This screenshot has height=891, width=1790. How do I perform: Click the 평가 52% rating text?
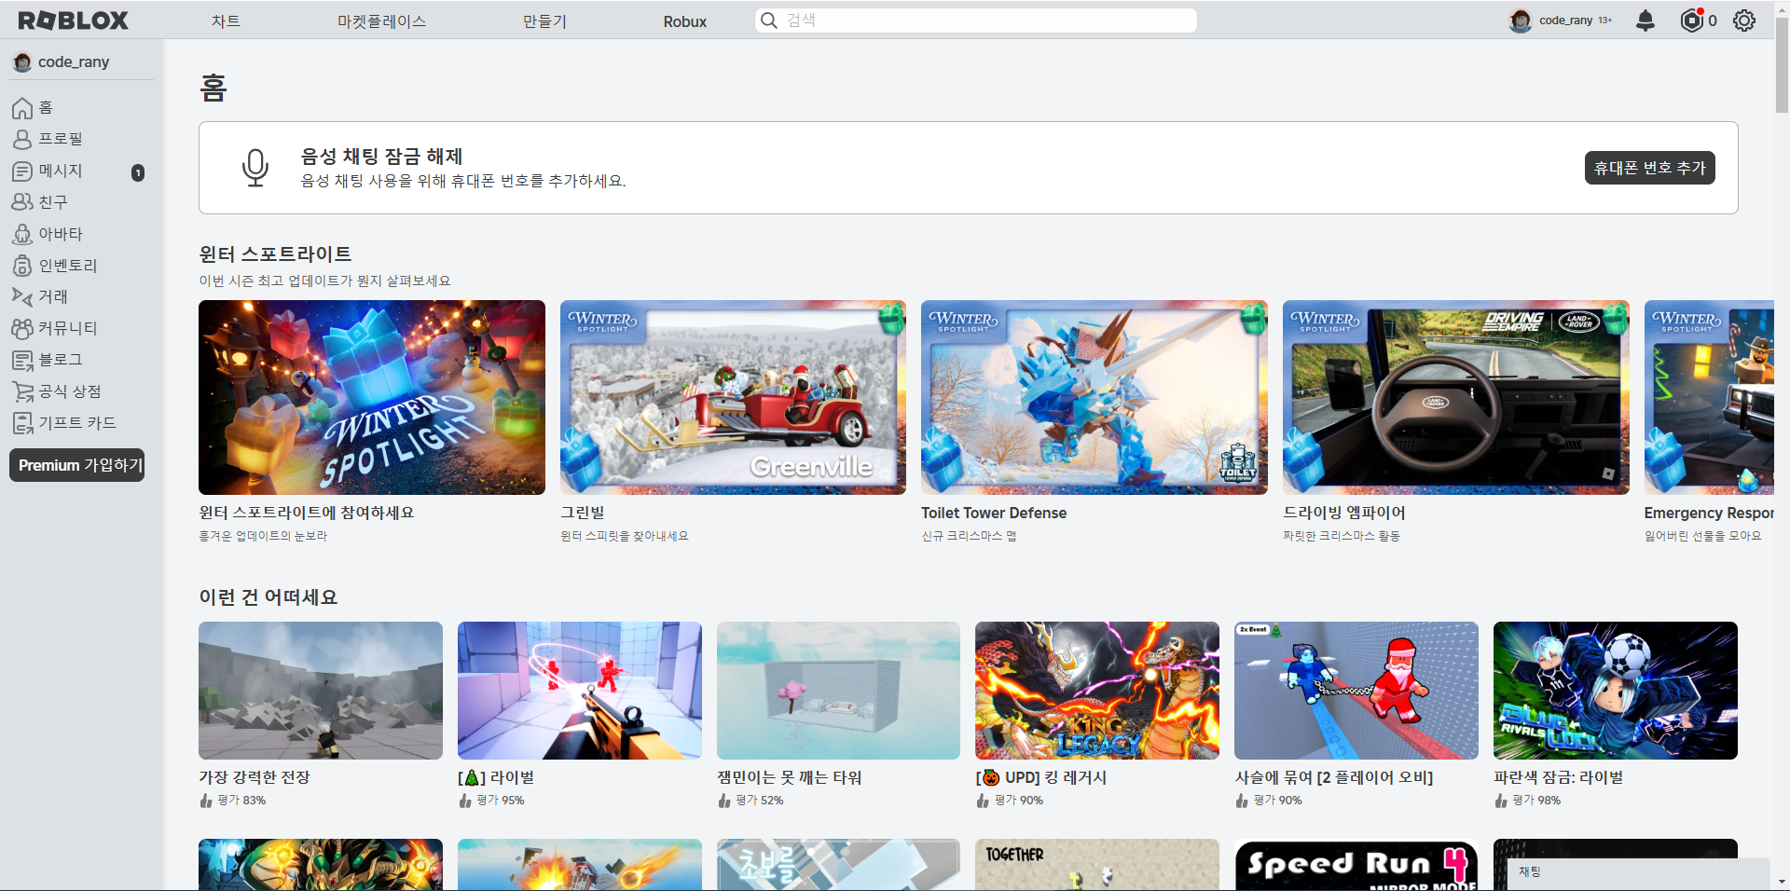(760, 800)
